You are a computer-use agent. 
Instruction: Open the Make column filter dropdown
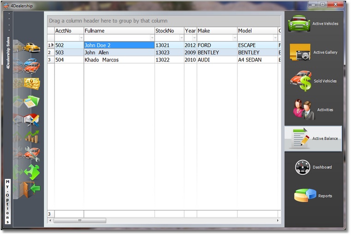[235, 38]
